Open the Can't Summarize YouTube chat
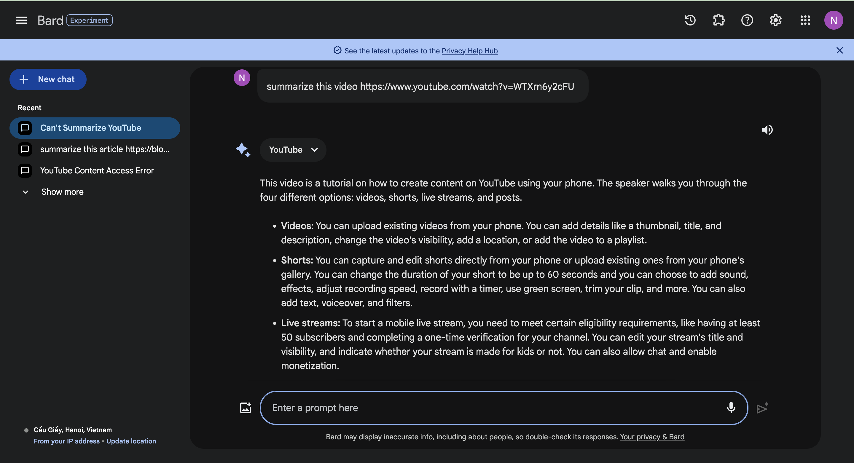This screenshot has height=463, width=854. pyautogui.click(x=95, y=128)
